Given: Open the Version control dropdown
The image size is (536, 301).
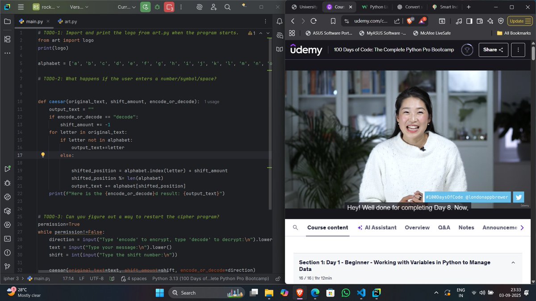Looking at the screenshot, I should 79,7.
